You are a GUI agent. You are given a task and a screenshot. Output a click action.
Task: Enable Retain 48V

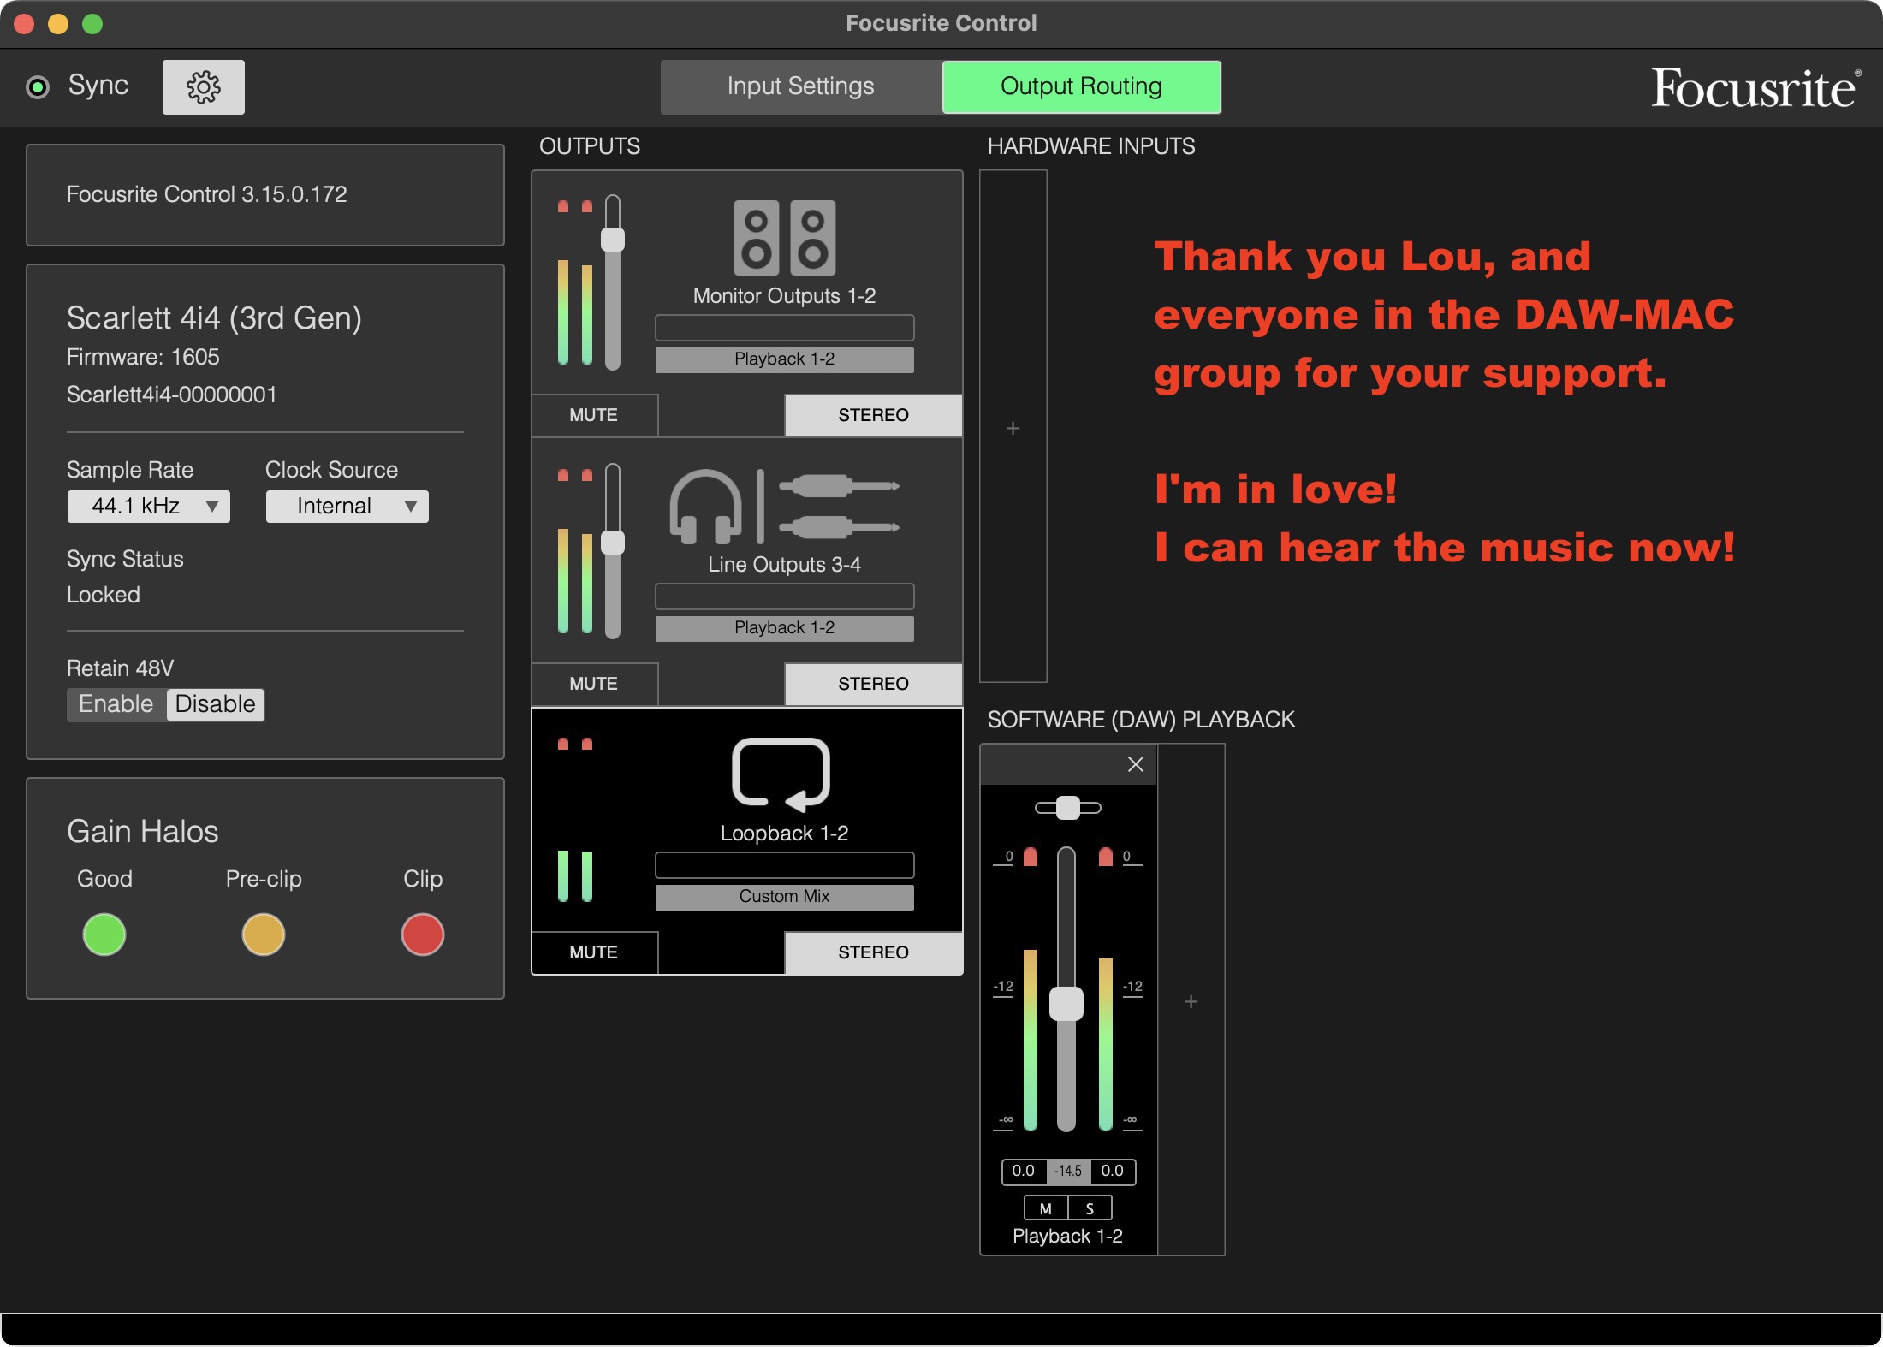116,704
